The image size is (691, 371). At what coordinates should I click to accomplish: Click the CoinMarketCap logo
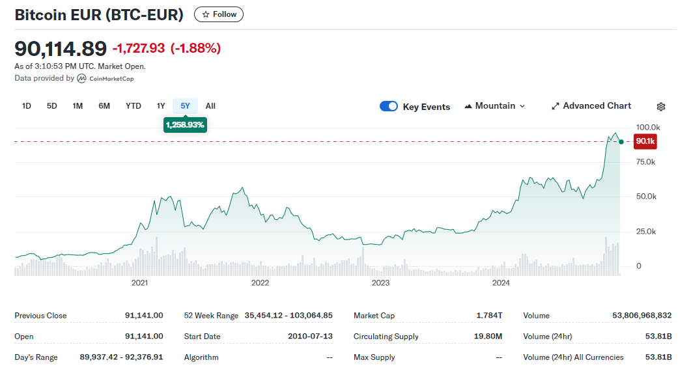(x=81, y=78)
